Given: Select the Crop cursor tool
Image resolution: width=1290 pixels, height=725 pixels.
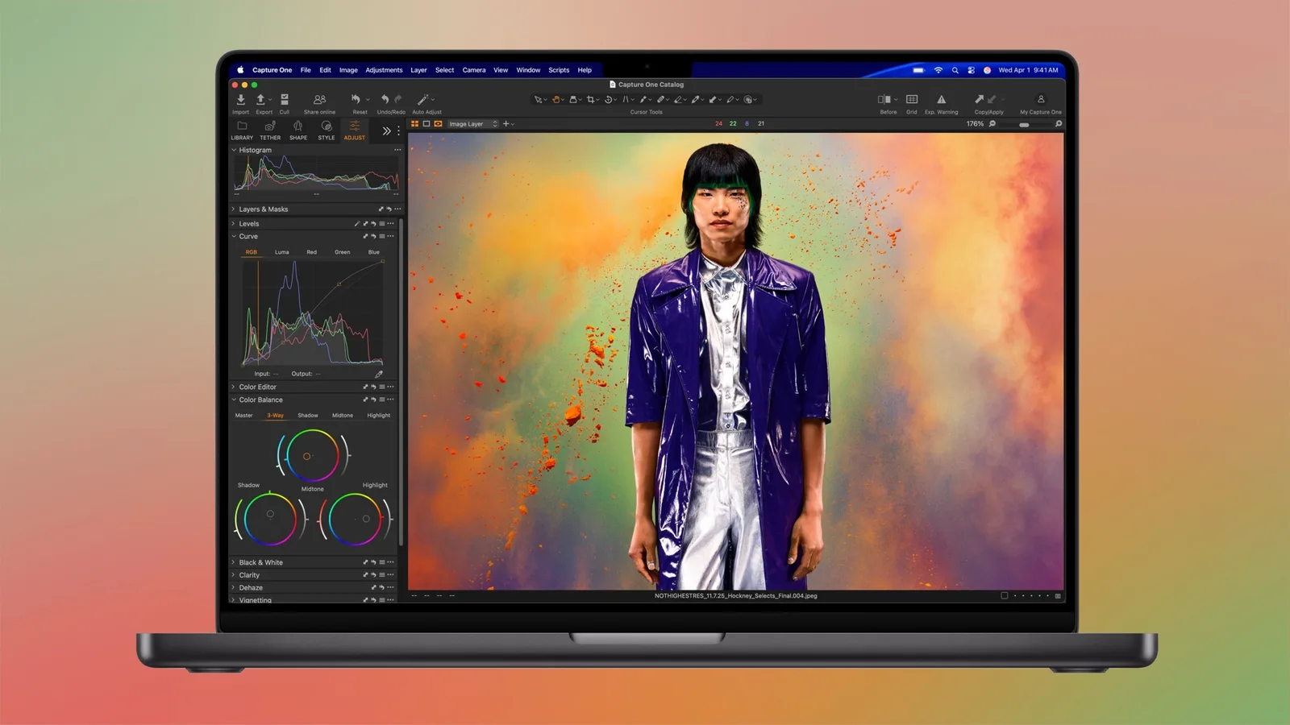Looking at the screenshot, I should 590,100.
